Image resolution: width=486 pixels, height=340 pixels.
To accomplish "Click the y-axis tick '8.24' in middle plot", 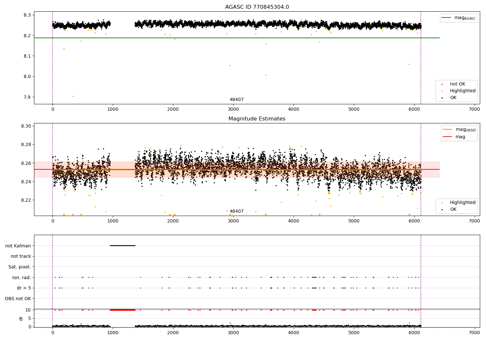I will [x=26, y=182].
